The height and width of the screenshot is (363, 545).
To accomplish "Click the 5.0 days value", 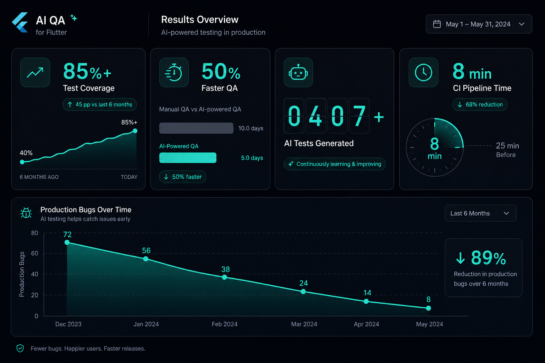I will (252, 158).
